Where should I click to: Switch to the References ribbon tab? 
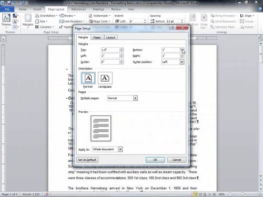click(x=78, y=9)
